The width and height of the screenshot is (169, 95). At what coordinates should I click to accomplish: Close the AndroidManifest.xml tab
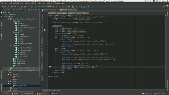click(x=76, y=10)
